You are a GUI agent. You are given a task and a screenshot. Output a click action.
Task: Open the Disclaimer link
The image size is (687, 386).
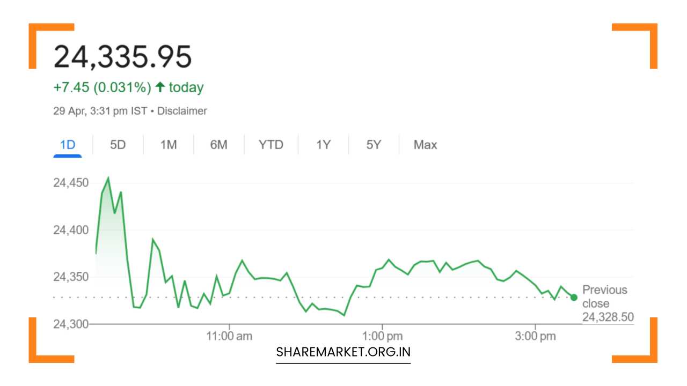pos(182,111)
